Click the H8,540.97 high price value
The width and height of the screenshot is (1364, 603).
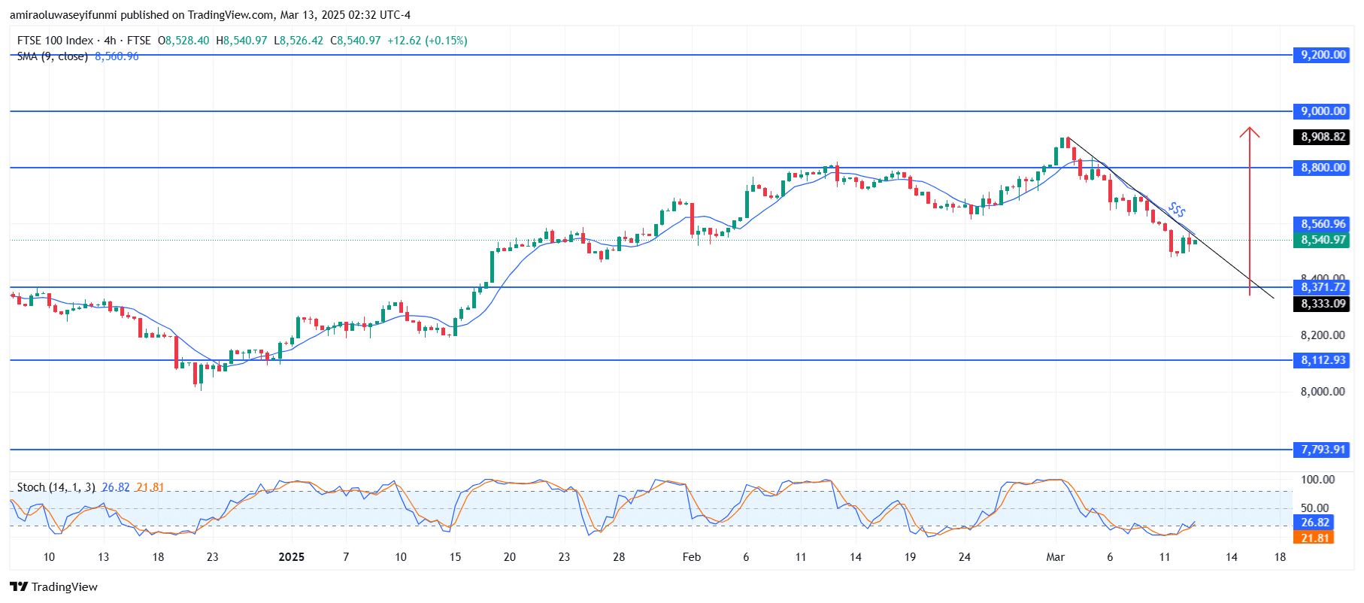[241, 41]
